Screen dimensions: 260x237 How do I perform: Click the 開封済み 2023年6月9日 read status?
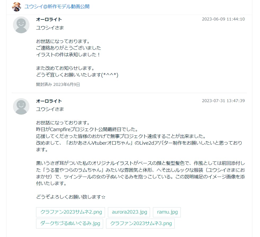[x=58, y=85]
